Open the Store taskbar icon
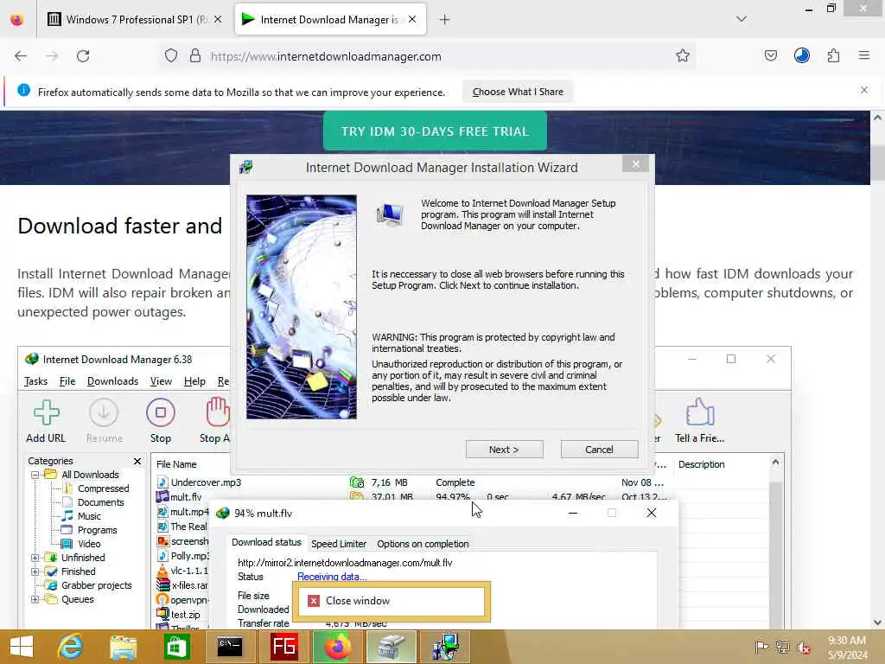The height and width of the screenshot is (664, 885). pyautogui.click(x=176, y=647)
